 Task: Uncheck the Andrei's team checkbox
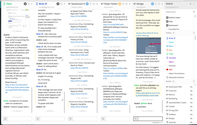click(167, 17)
